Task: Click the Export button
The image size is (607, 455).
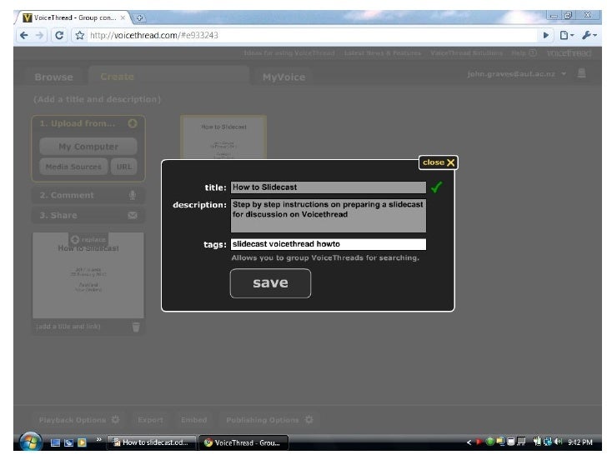Action: pos(150,420)
